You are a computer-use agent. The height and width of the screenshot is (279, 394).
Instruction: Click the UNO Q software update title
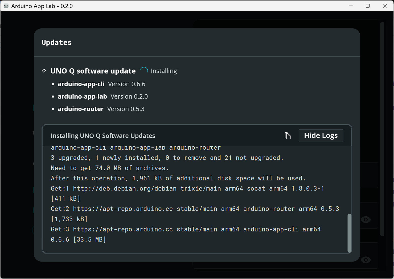93,71
